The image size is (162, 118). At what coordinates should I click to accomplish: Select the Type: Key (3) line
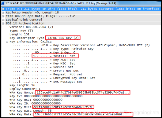21,31
